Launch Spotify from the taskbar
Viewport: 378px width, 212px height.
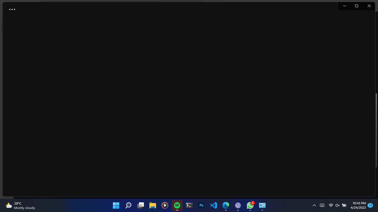[x=177, y=205]
